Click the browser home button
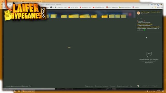Viewport: 166px width, 93px height. click(x=10, y=5)
